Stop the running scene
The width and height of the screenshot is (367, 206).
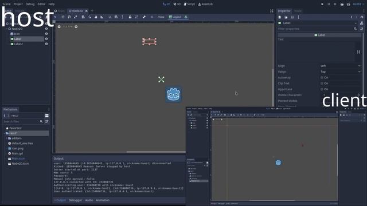tap(335, 4)
